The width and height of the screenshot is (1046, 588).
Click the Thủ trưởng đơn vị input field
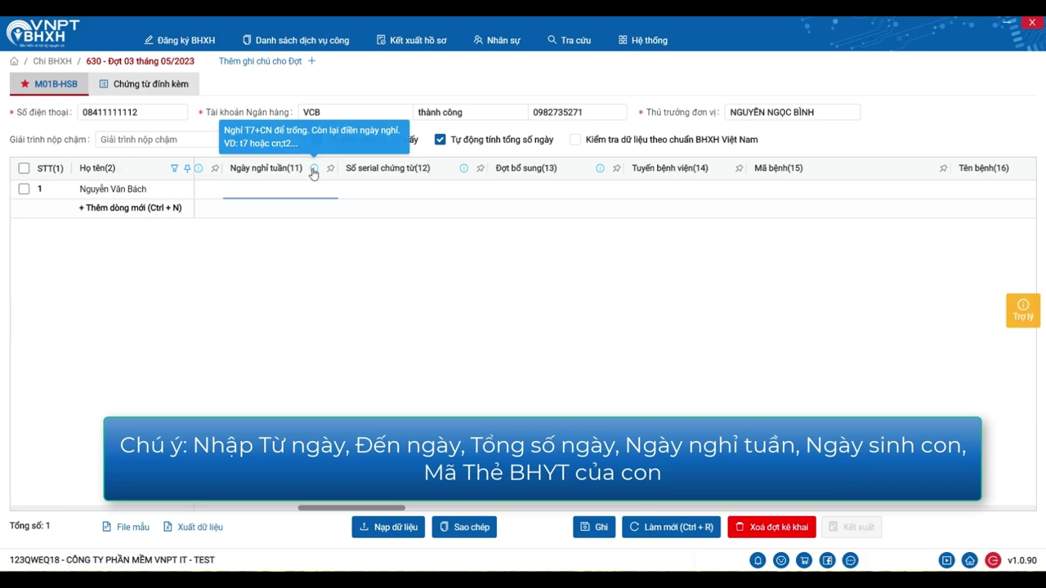(x=793, y=112)
